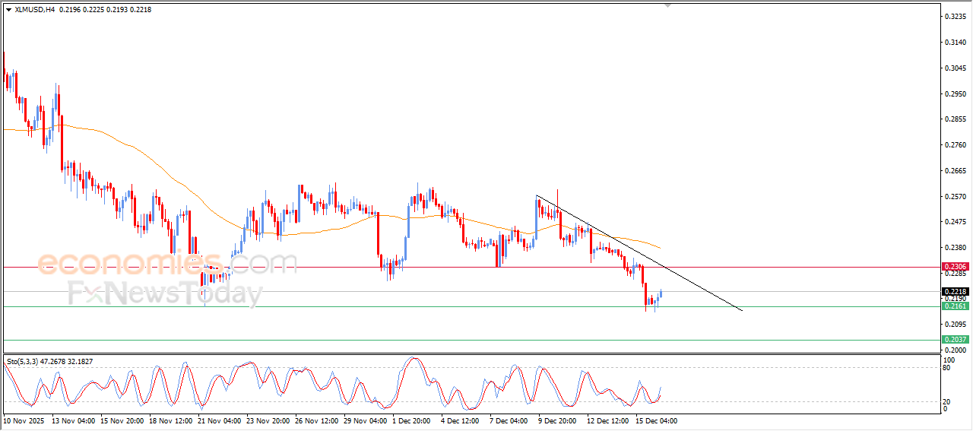Viewport: 973px width, 431px height.
Task: Click the chart shift triangle on the top edge
Action: [x=667, y=5]
